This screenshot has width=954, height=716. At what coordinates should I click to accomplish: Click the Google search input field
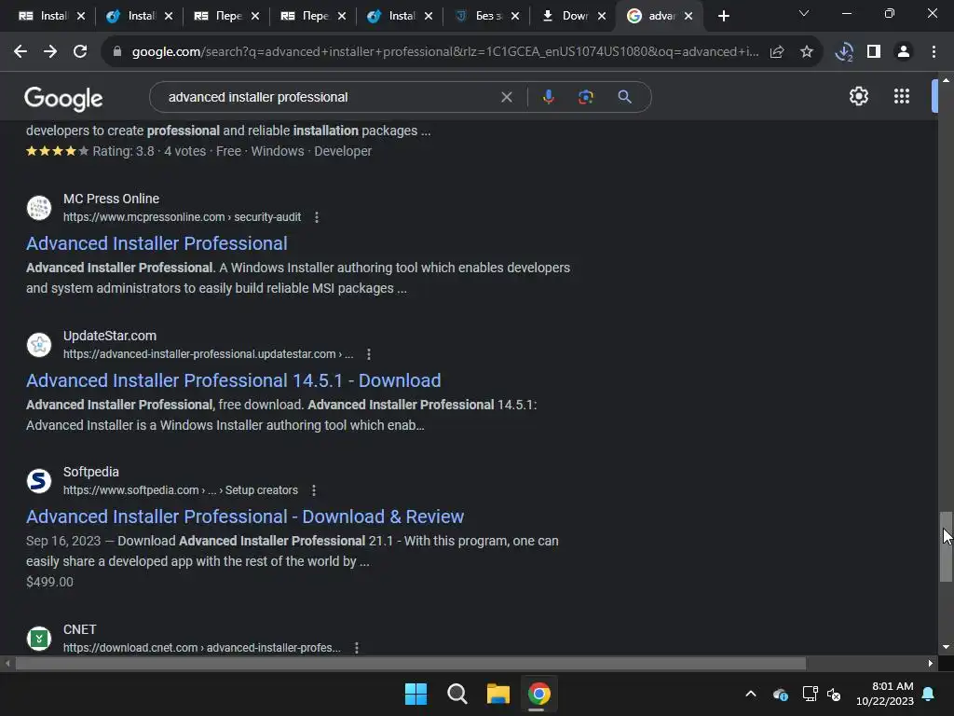(329, 97)
